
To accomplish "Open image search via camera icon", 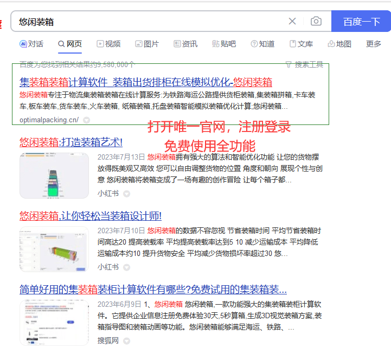I will click(x=316, y=21).
